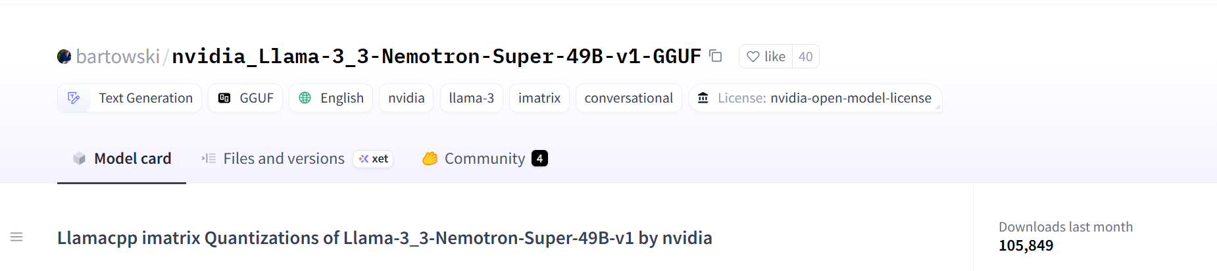Click the license building icon

coord(703,98)
